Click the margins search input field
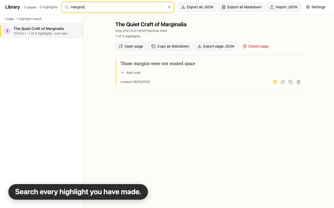The width and height of the screenshot is (334, 208). coord(118,7)
